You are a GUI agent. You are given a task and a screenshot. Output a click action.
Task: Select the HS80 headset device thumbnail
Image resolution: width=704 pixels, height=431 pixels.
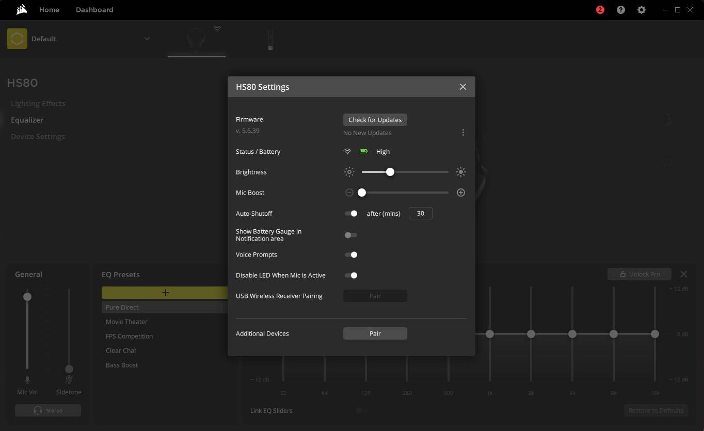coord(197,39)
